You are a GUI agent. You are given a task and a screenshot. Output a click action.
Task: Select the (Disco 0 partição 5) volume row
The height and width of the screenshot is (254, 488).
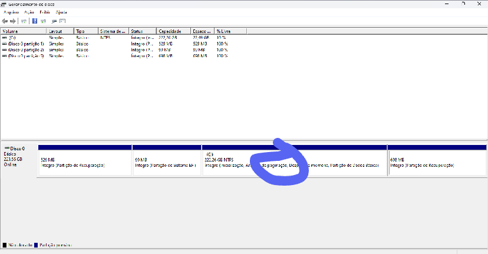124,56
